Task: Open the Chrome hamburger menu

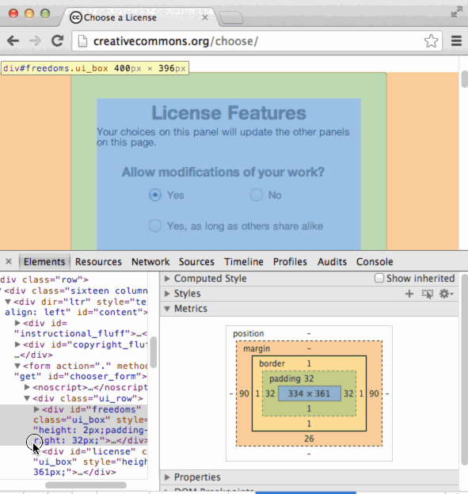Action: [456, 41]
